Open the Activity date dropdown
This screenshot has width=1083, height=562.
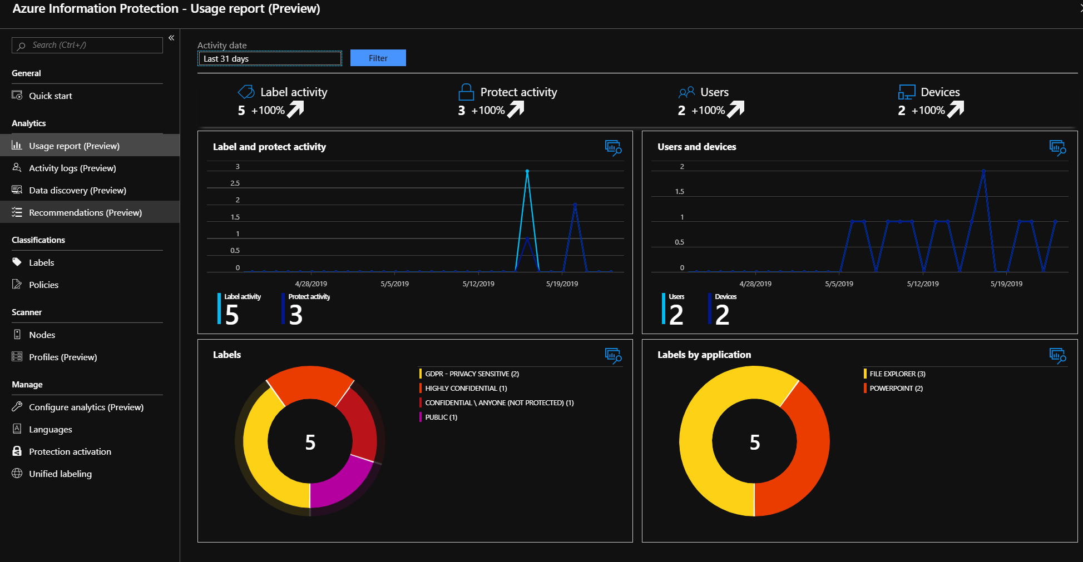270,59
